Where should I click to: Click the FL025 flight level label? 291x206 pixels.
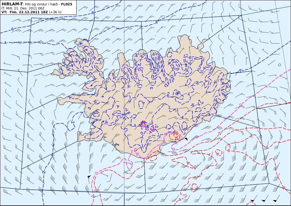pos(66,4)
